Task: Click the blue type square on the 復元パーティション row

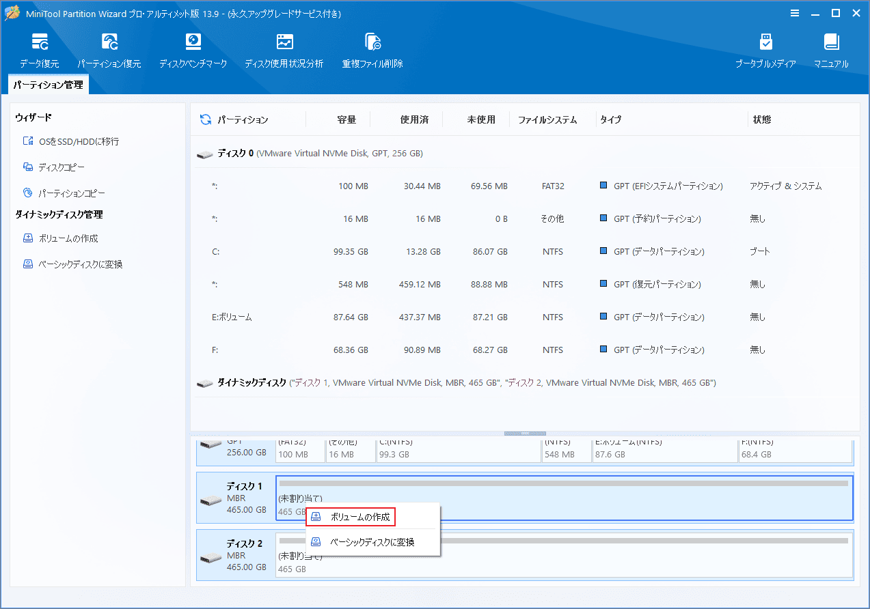Action: pos(603,284)
